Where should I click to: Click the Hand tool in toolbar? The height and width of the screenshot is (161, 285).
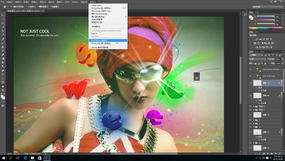[x=3, y=86]
